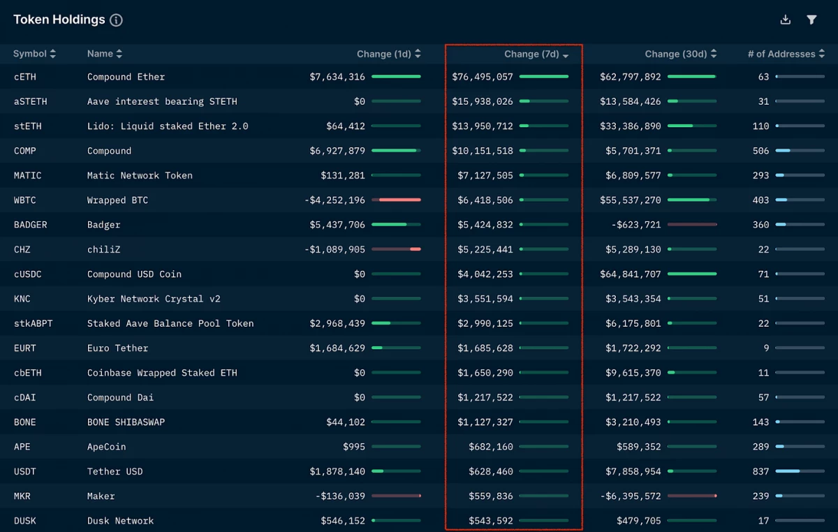Click the $55,537,270 30d change value
The image size is (838, 532).
pos(631,200)
